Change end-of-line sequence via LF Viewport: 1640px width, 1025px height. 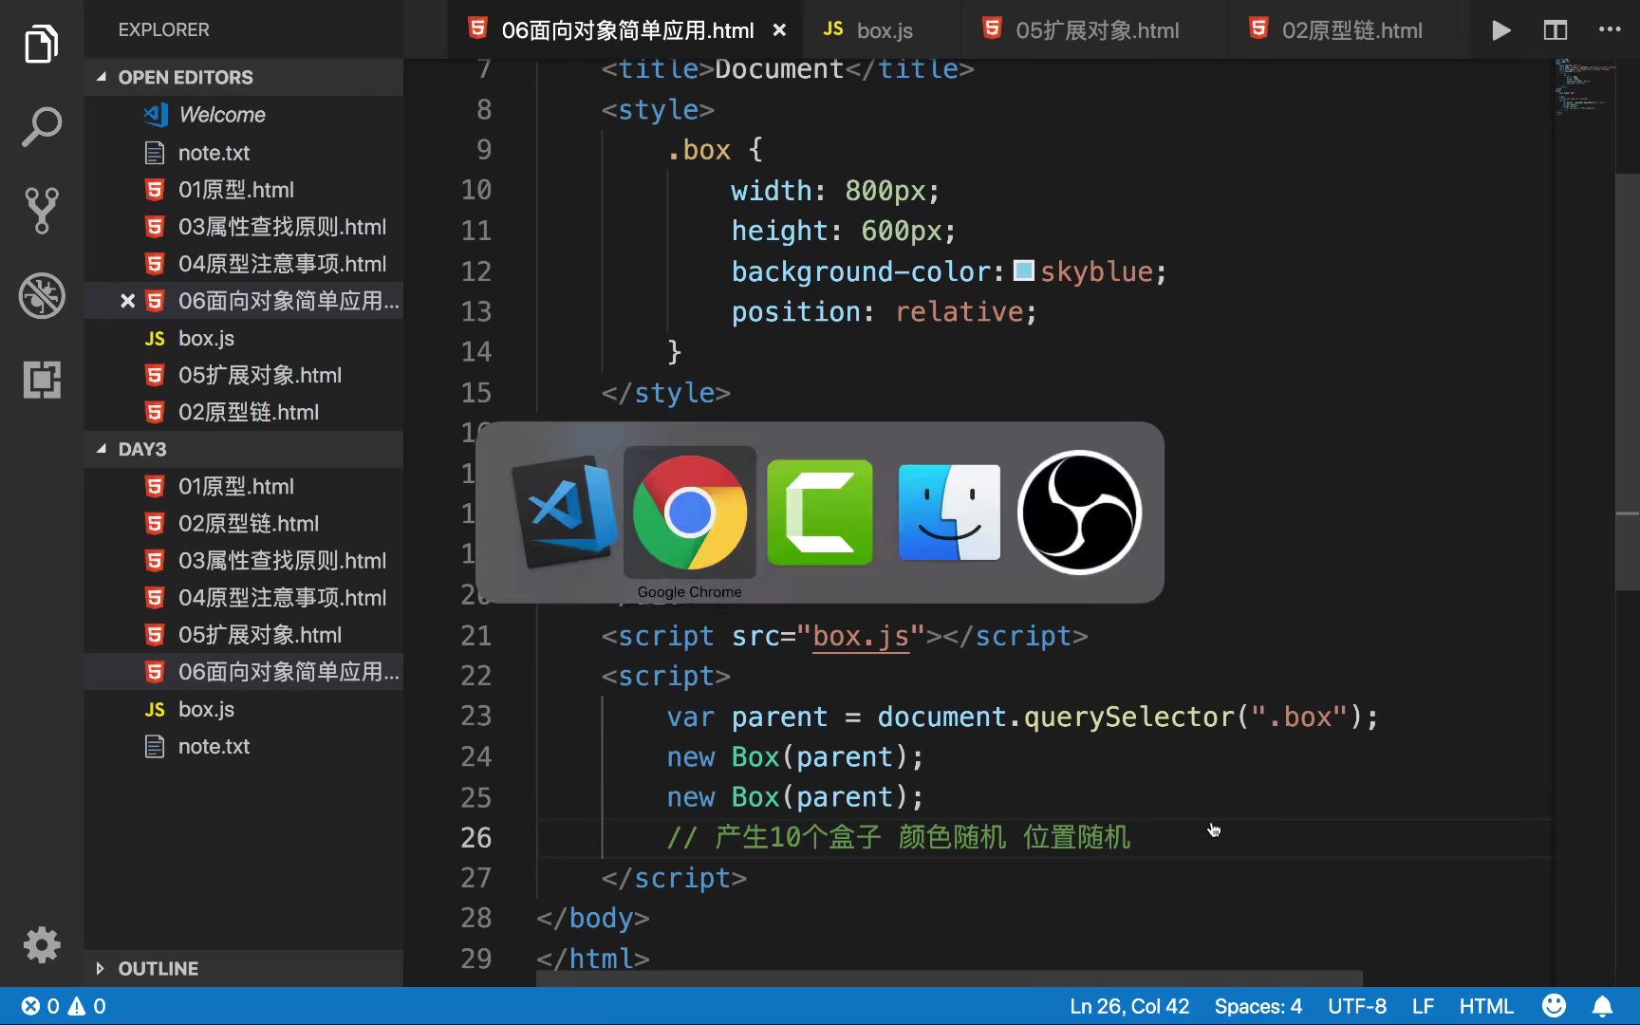click(x=1423, y=1006)
